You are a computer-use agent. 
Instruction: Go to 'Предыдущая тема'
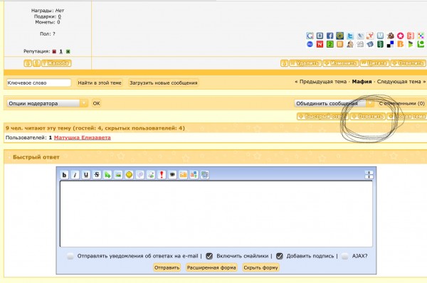coord(323,82)
